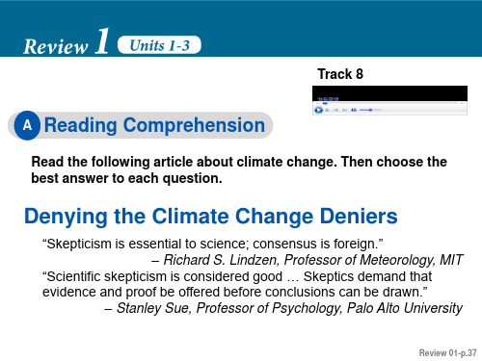Click the Skepticism is essential quote
Screen dimensions: 482x361
(x=213, y=244)
